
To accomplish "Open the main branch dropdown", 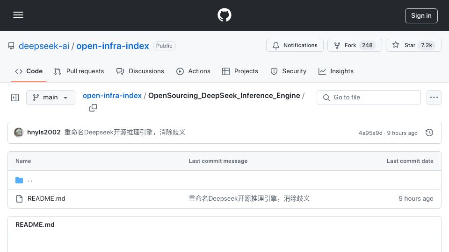I will tap(51, 98).
